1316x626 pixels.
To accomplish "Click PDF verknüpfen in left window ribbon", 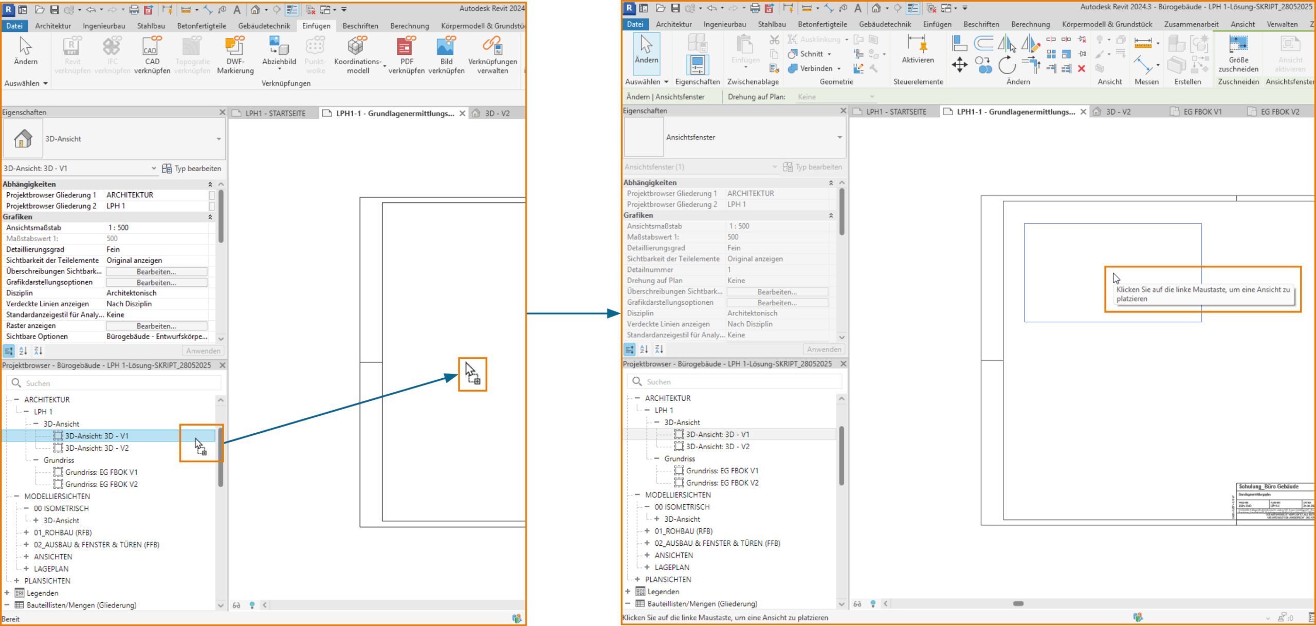I will [407, 56].
